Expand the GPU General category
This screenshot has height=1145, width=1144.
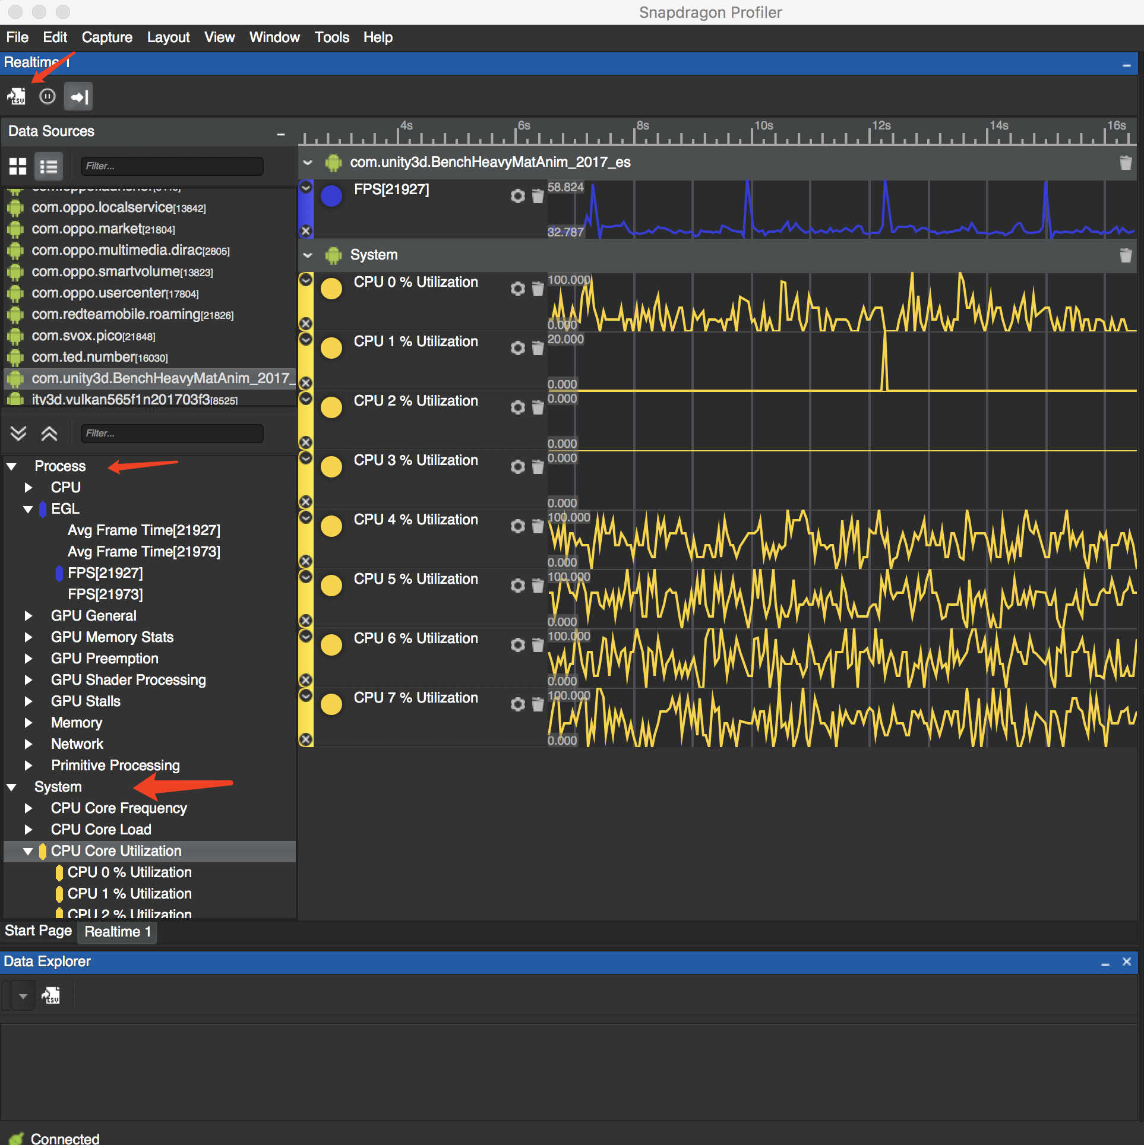[28, 616]
